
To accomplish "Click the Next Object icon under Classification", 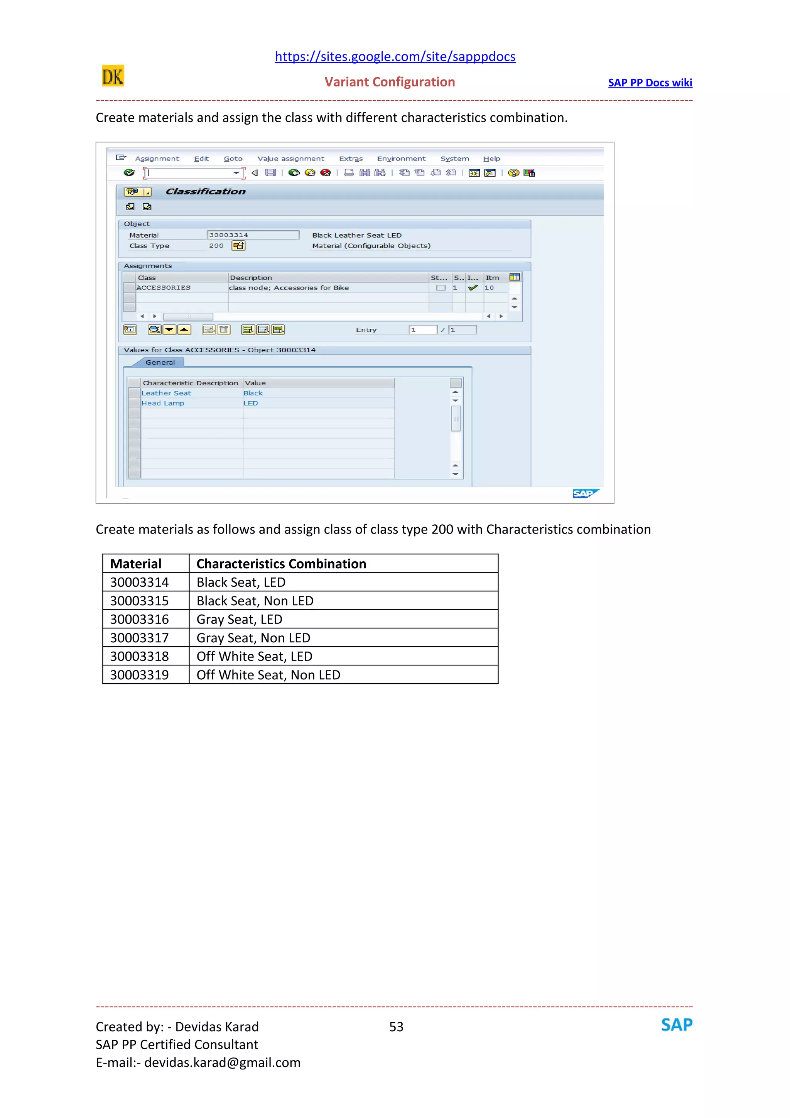I will [147, 207].
